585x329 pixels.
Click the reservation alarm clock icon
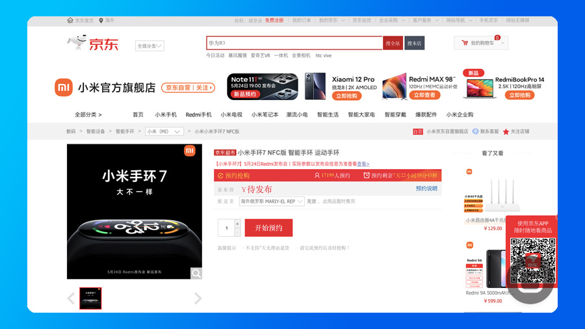click(367, 176)
